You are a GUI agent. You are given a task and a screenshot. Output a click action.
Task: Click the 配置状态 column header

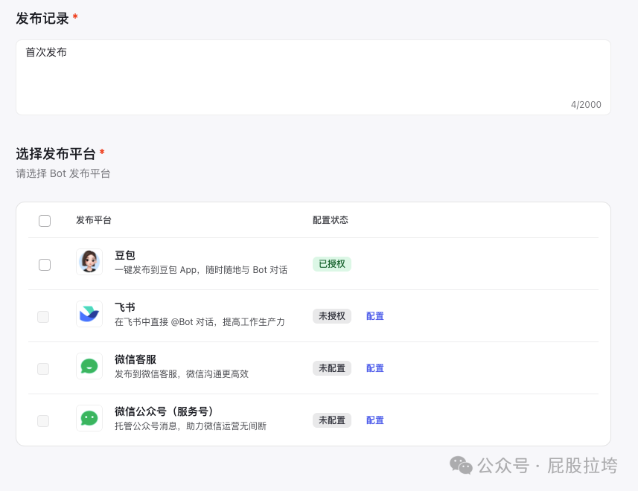[331, 220]
